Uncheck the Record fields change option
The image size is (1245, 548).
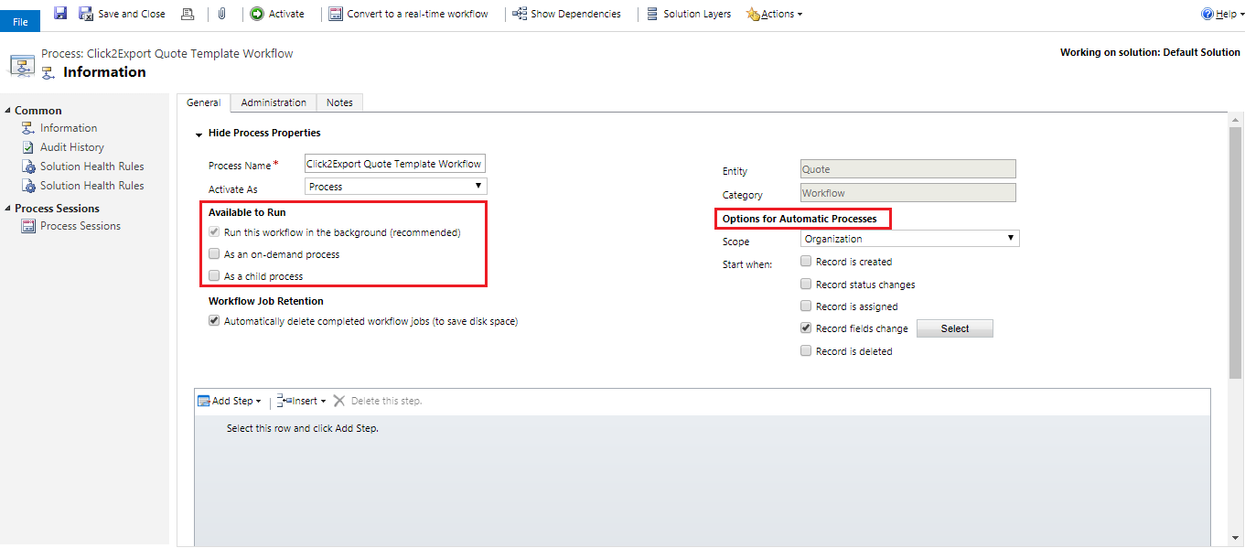click(806, 328)
